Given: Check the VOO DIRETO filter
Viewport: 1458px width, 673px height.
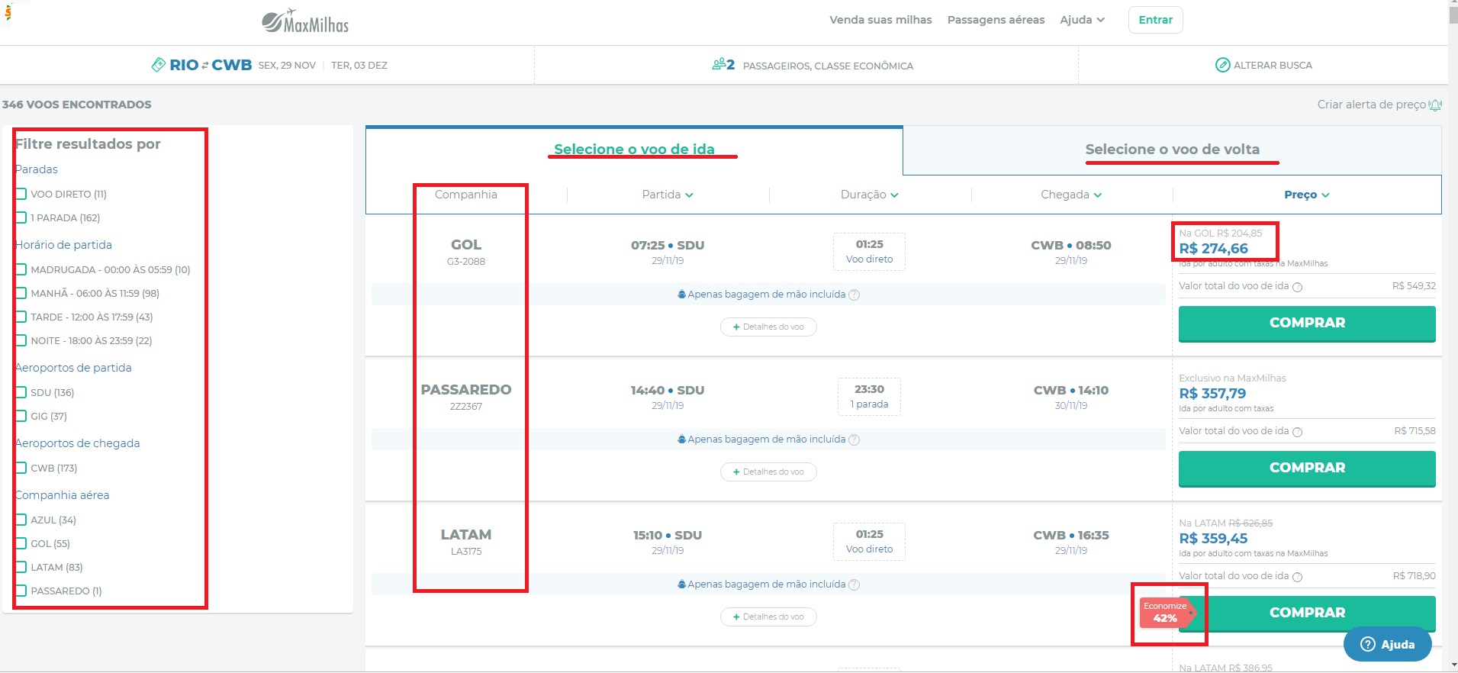Looking at the screenshot, I should pyautogui.click(x=21, y=194).
